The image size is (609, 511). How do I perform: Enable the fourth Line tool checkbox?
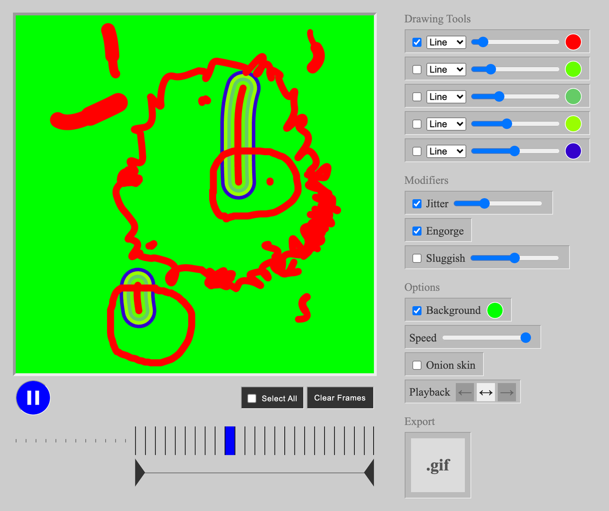tap(417, 124)
